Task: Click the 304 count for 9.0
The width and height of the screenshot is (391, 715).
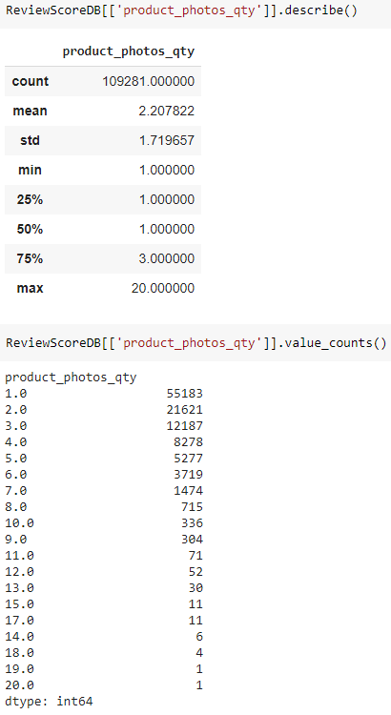Action: click(x=192, y=540)
